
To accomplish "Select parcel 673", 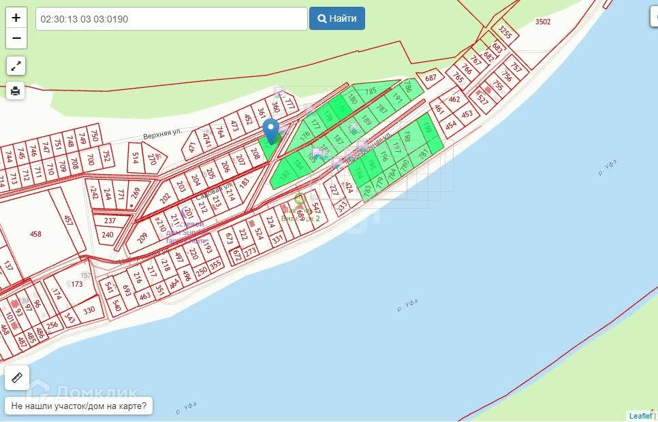I will point(229,238).
